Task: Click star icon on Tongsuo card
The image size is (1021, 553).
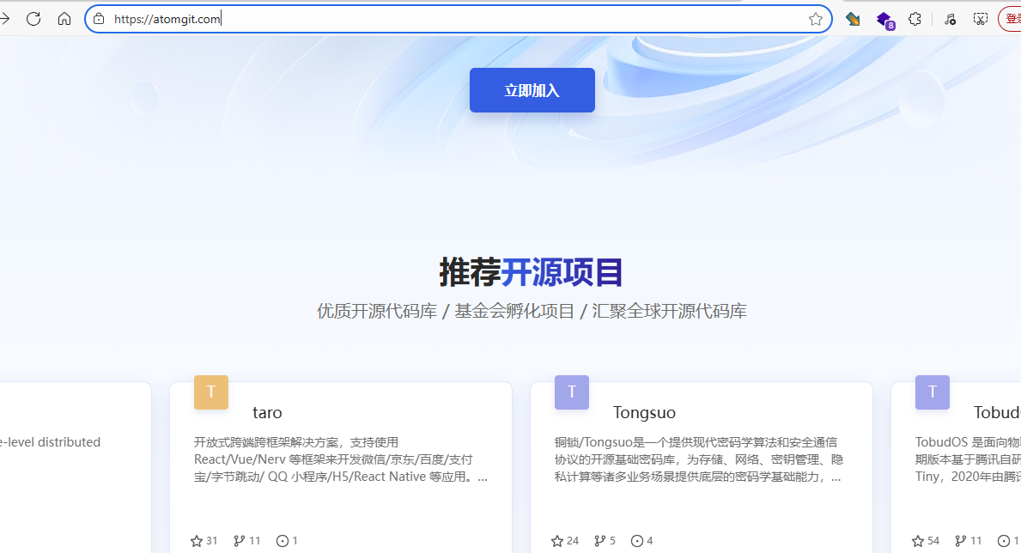Action: [557, 541]
